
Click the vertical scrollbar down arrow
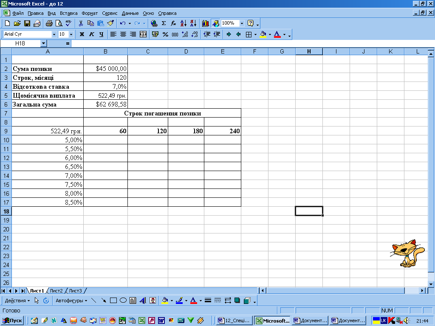(431, 284)
